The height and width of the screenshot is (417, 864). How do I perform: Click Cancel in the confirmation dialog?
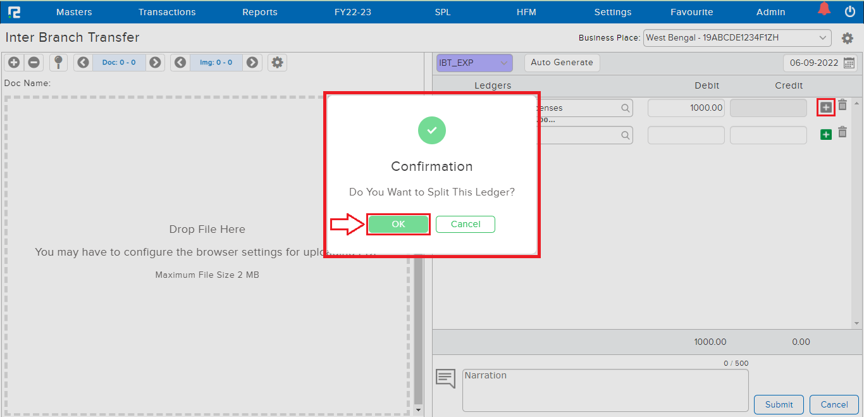(466, 225)
